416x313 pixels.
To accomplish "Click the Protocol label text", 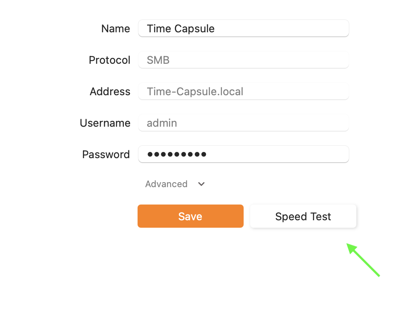I will (109, 60).
